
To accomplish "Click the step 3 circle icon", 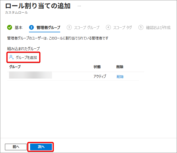I will pyautogui.click(x=69, y=27).
